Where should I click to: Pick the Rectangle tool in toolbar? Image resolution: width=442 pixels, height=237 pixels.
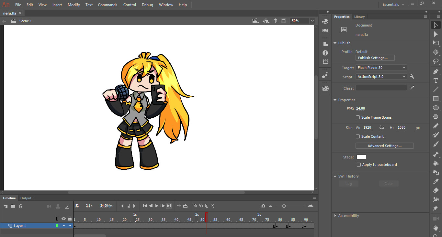[x=436, y=99]
